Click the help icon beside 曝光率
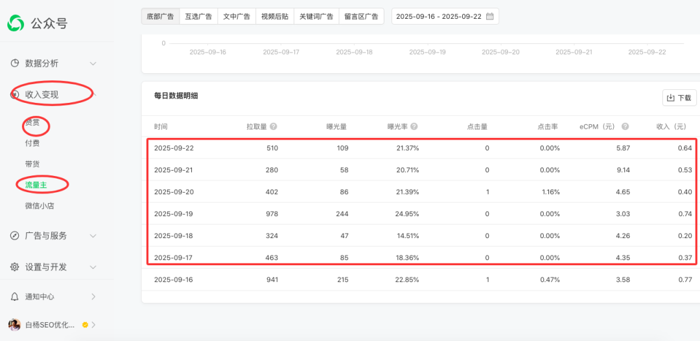The width and height of the screenshot is (700, 341). pos(414,127)
